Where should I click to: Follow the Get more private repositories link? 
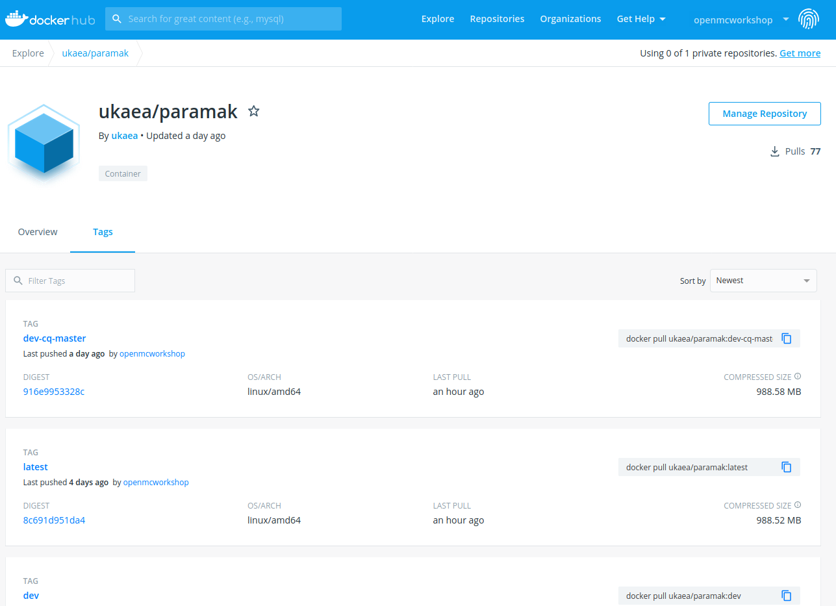pyautogui.click(x=800, y=53)
